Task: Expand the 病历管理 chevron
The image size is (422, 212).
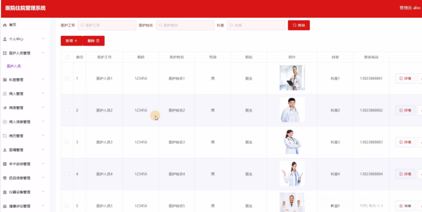Action: (43, 136)
